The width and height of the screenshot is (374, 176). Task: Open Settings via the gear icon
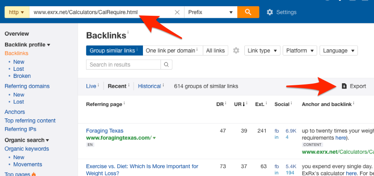pyautogui.click(x=270, y=12)
